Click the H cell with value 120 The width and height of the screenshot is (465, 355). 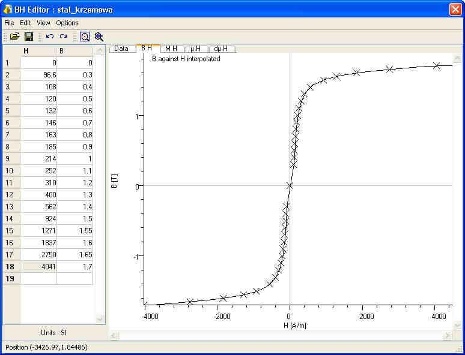click(38, 99)
